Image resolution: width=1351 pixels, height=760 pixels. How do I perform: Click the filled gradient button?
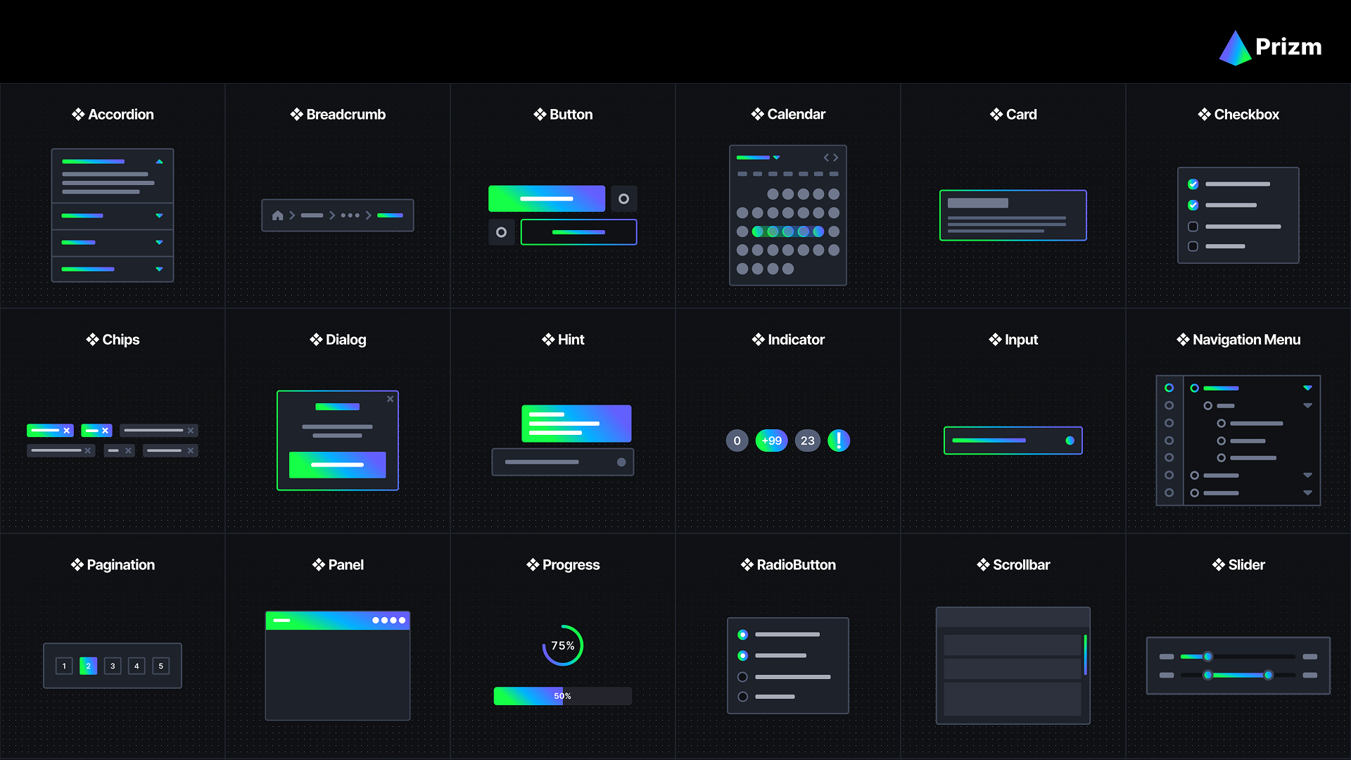coord(547,199)
